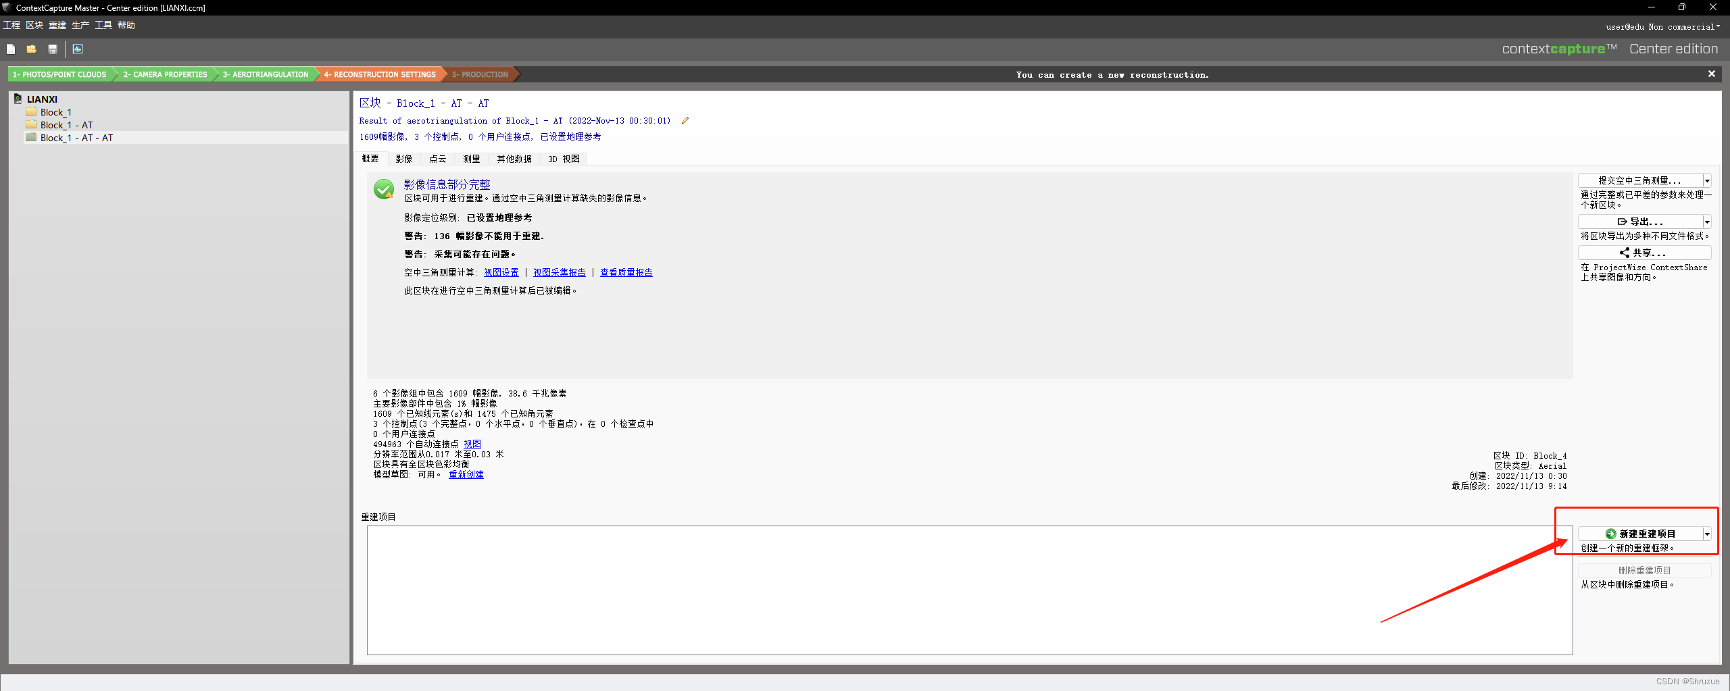This screenshot has height=691, width=1730.
Task: Click the green checkmark status icon
Action: [384, 189]
